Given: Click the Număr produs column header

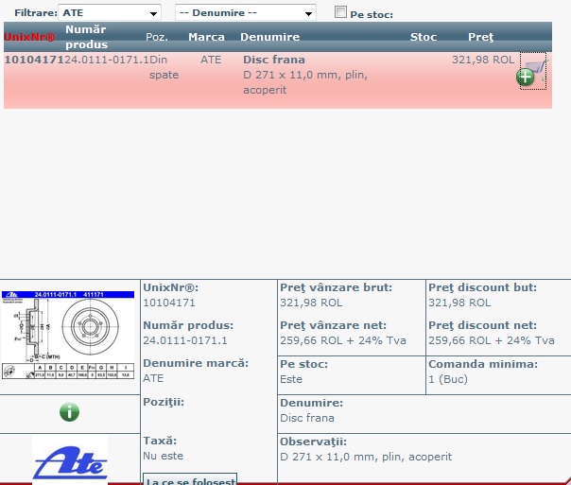Looking at the screenshot, I should tap(86, 37).
